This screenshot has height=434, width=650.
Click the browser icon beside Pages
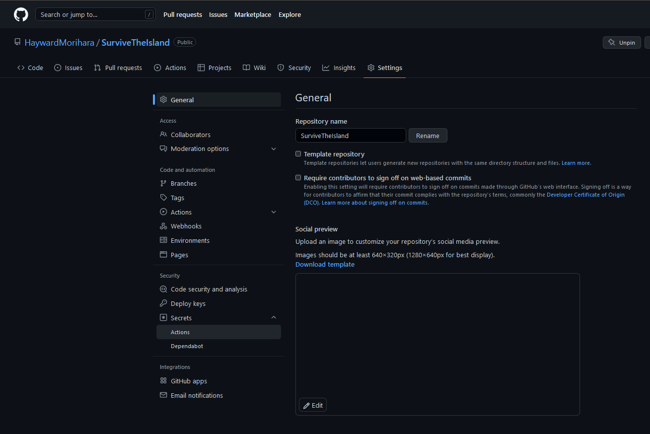[163, 255]
